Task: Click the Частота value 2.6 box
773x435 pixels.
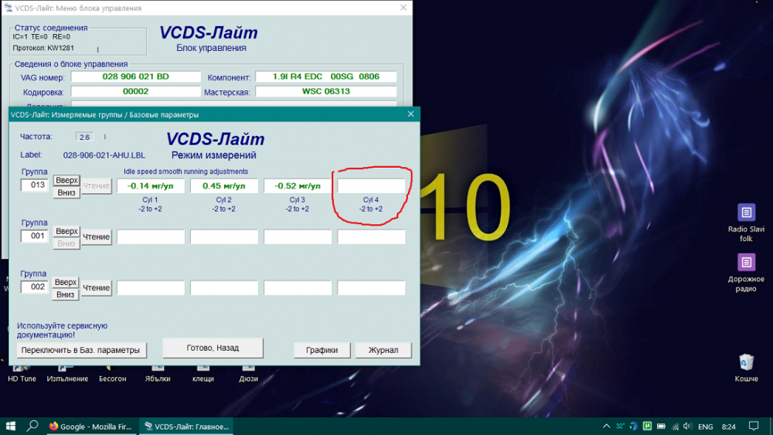Action: (84, 137)
